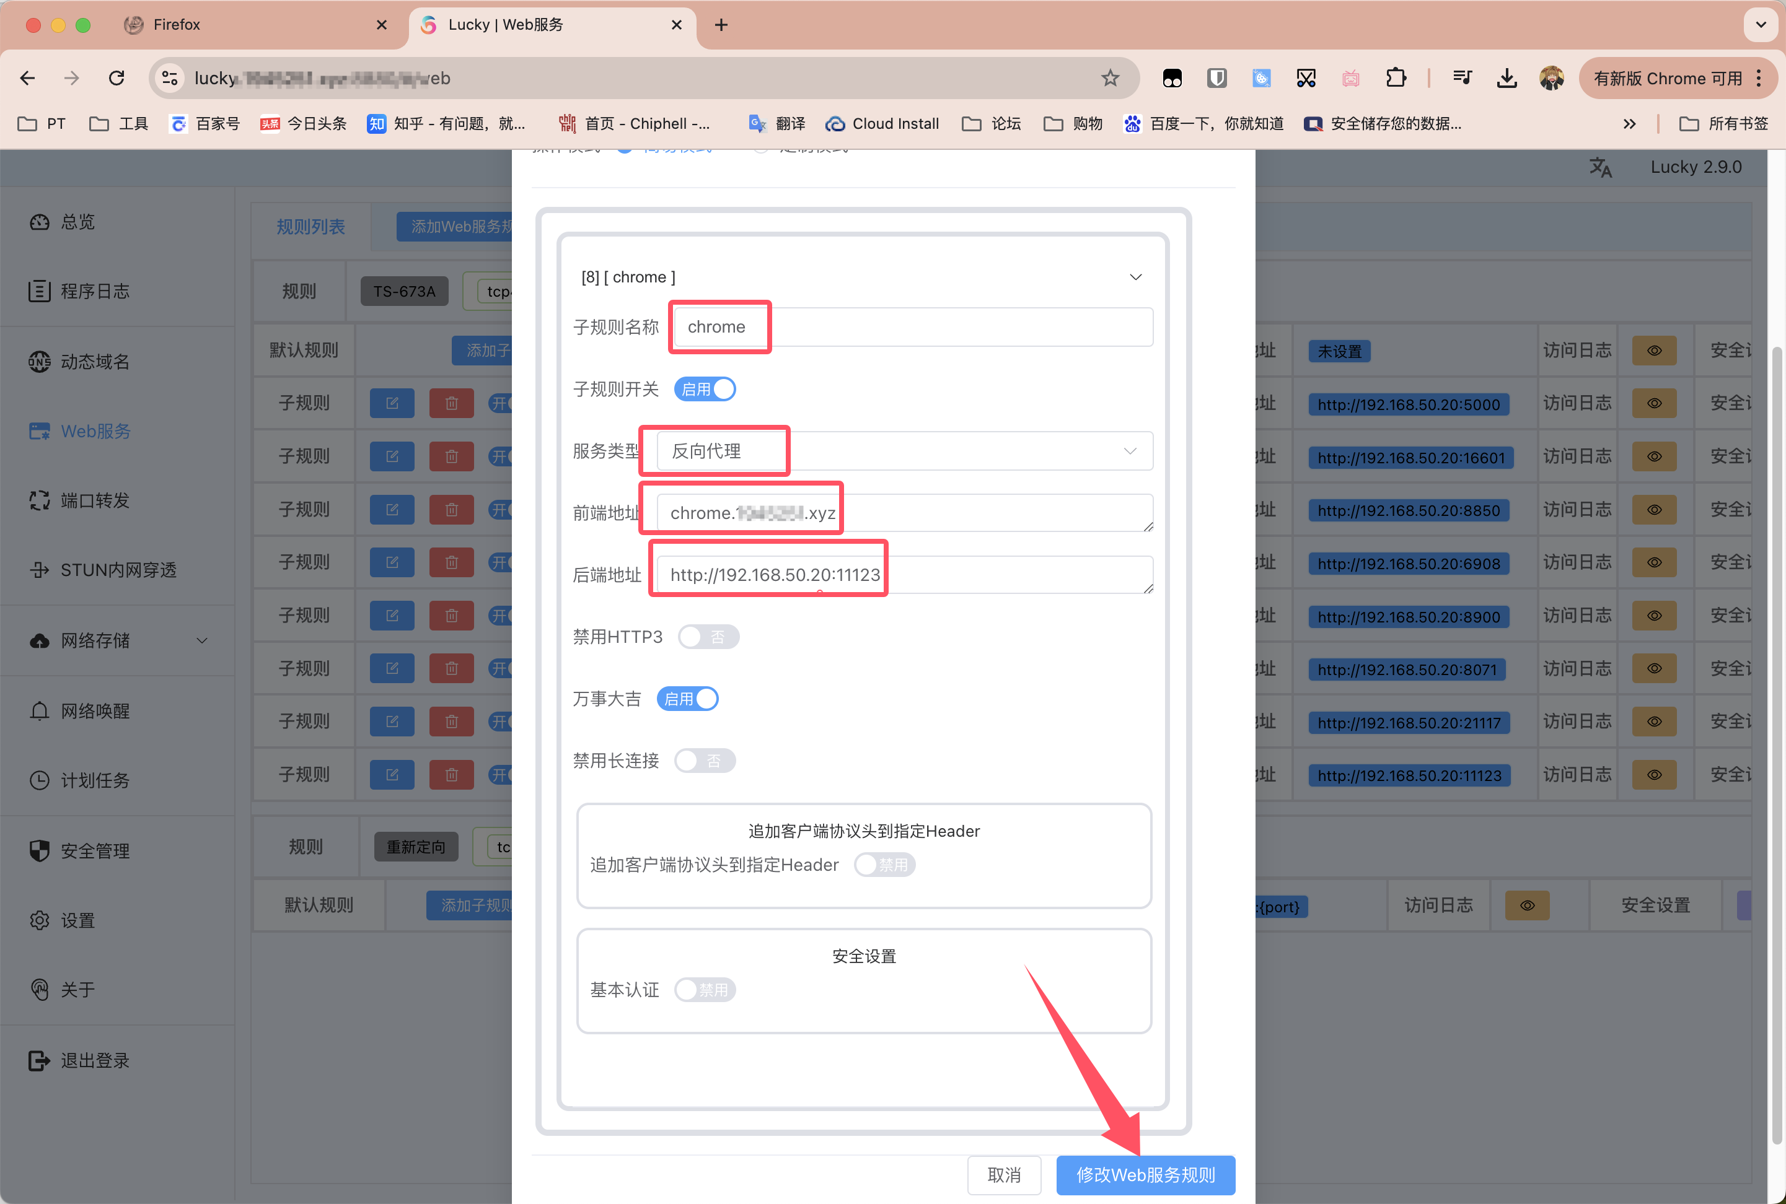The width and height of the screenshot is (1786, 1204).
Task: Toggle the 禁用长连接 switch
Action: [705, 760]
